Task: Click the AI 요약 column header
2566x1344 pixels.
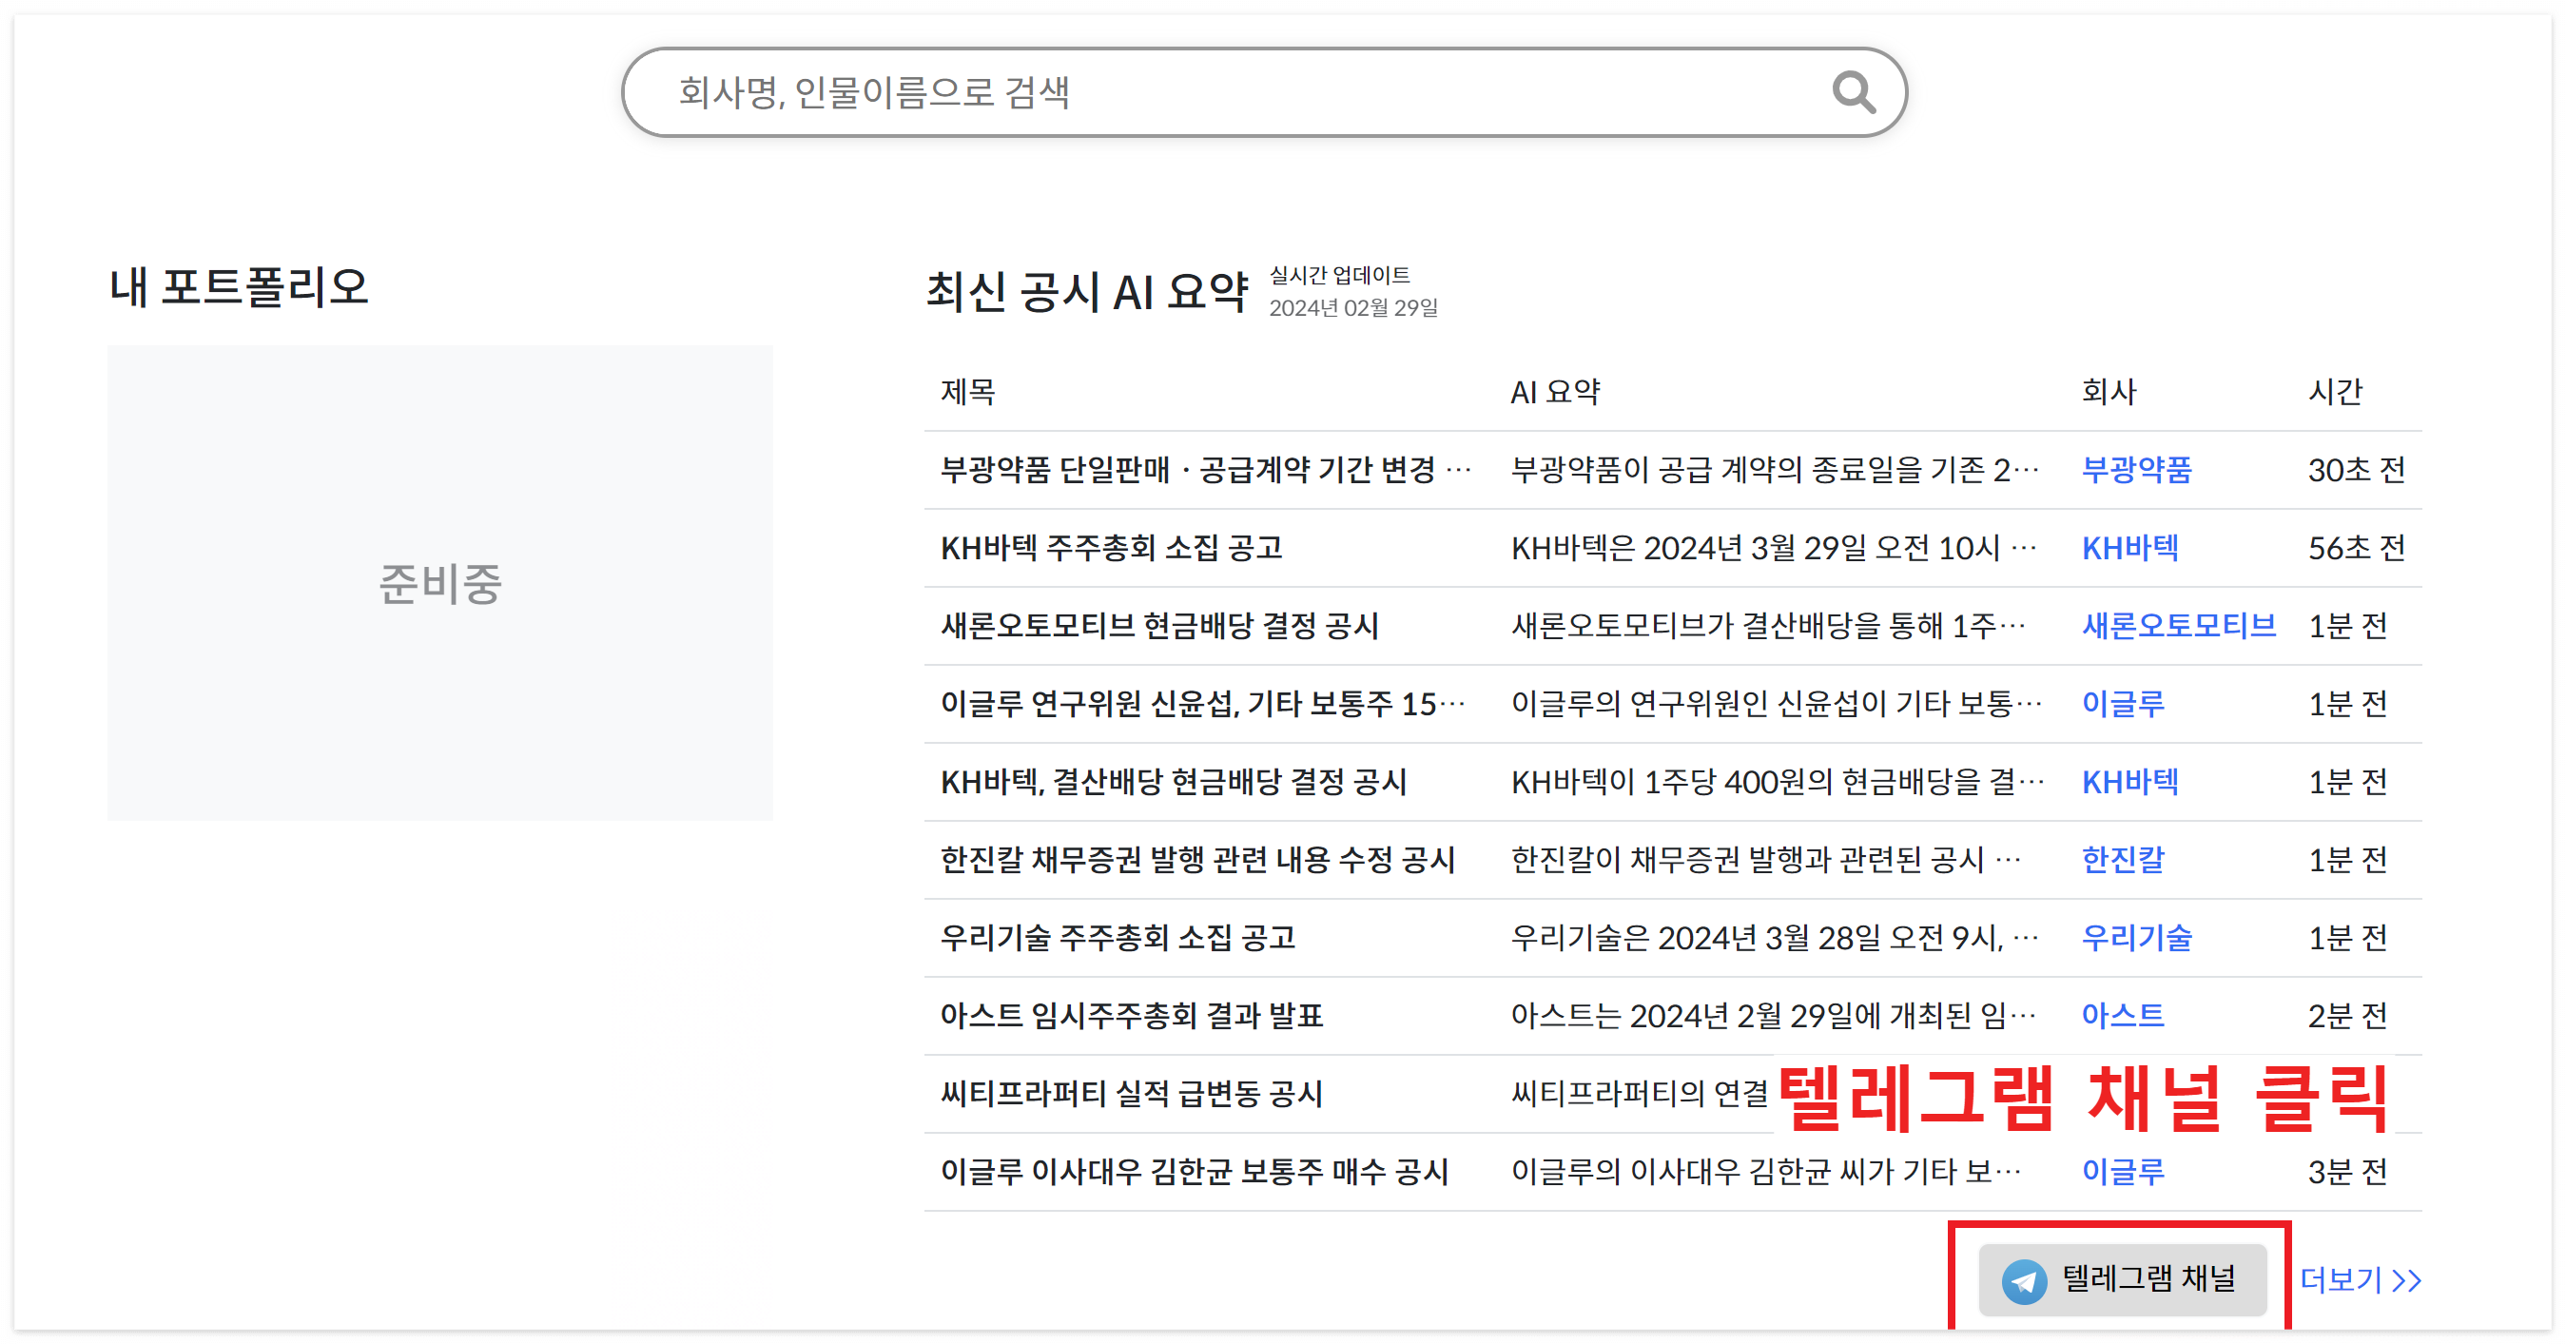Action: [x=1555, y=392]
